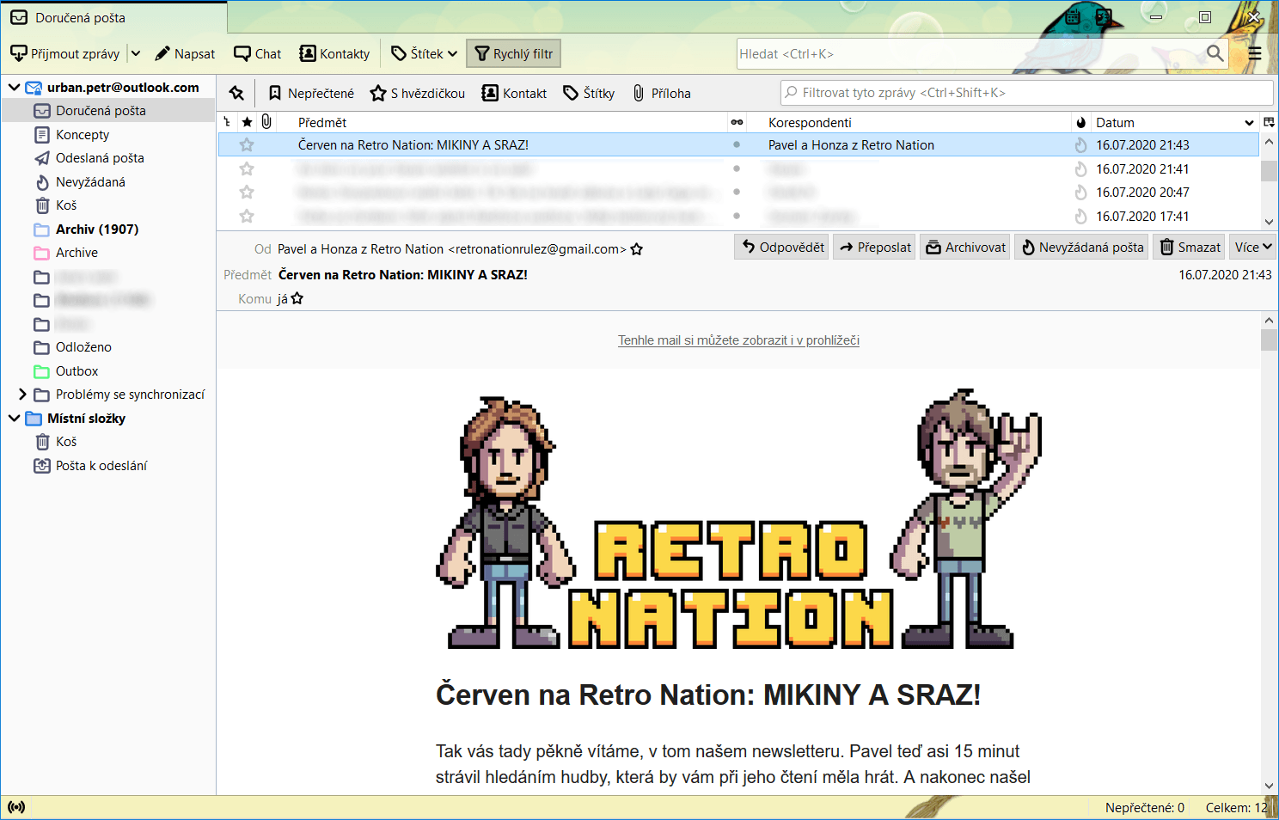Toggle the pin quick filter icon

click(237, 93)
